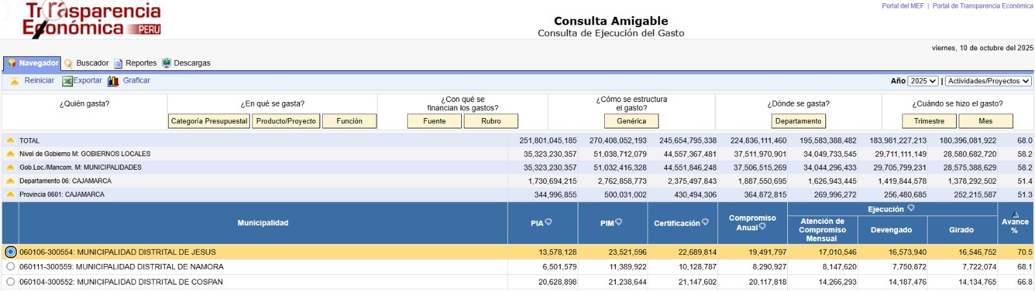
Task: Click the Buscador magnifier icon
Action: 69,63
